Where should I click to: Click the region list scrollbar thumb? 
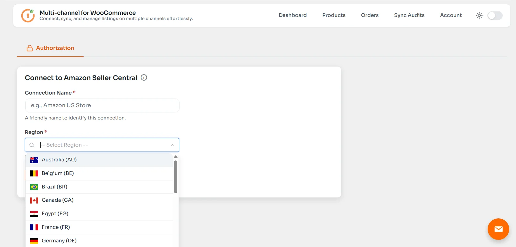175,177
